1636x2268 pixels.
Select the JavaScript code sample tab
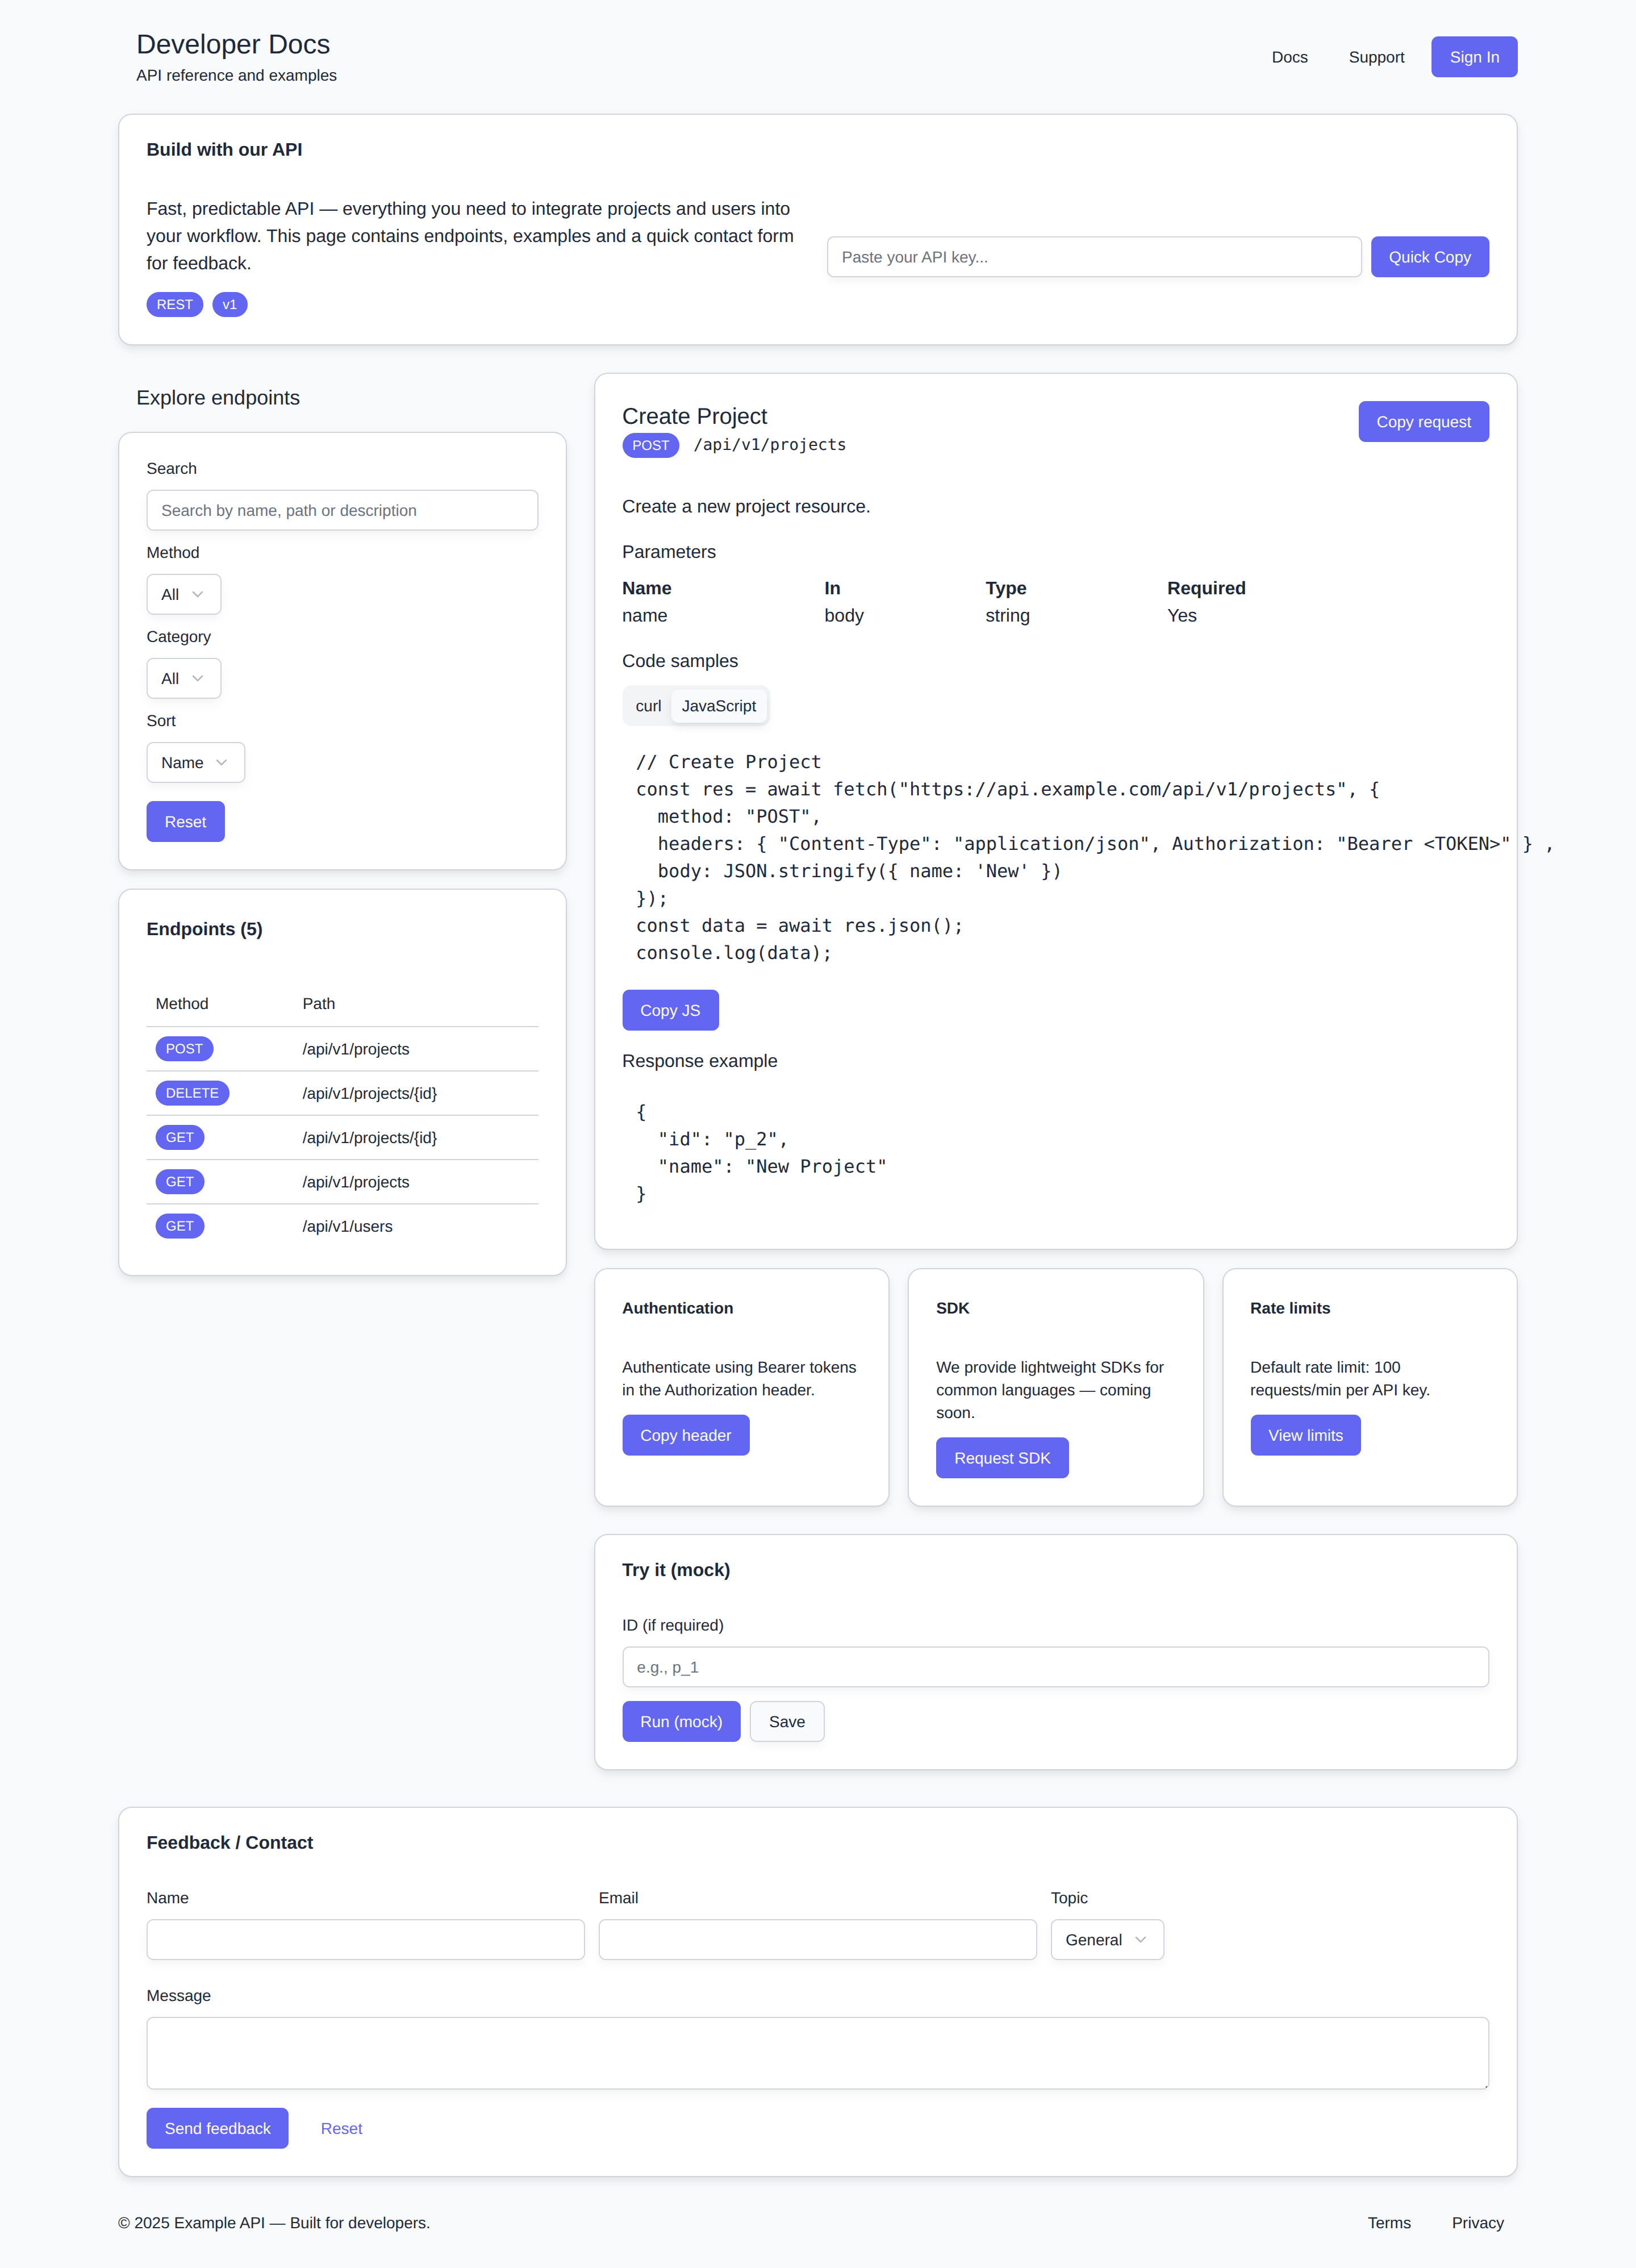click(718, 706)
